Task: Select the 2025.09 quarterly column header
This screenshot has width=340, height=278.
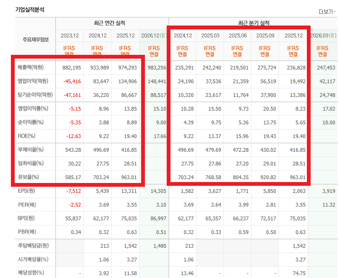Action: coord(265,35)
